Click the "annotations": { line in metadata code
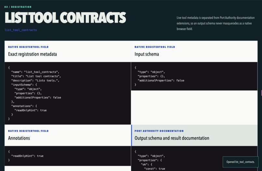 click(x=24, y=106)
